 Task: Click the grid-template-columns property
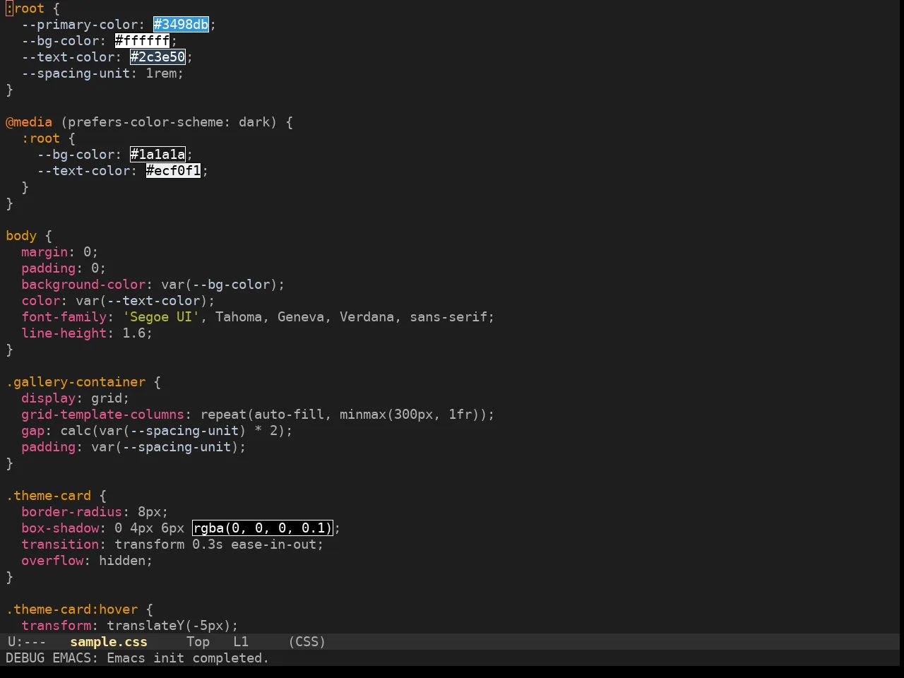(102, 415)
